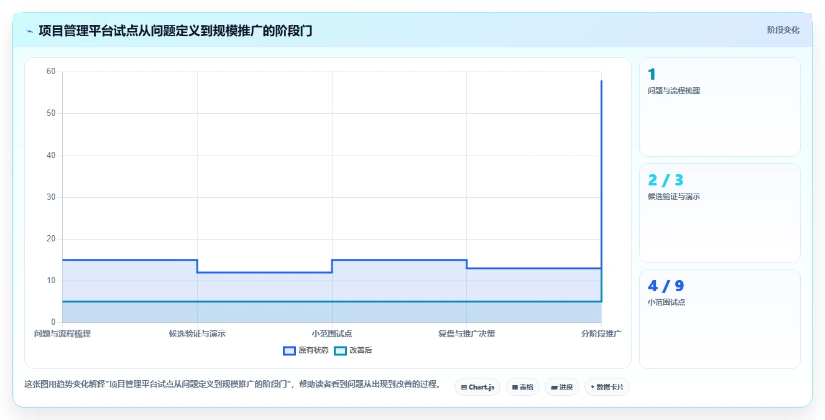This screenshot has height=420, width=825.
Task: Click x-axis label 小范围试点 under the chart
Action: click(x=332, y=334)
